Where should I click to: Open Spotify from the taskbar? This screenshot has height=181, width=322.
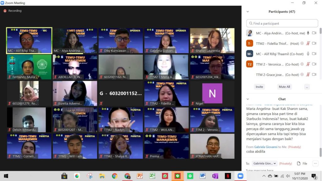click(190, 176)
